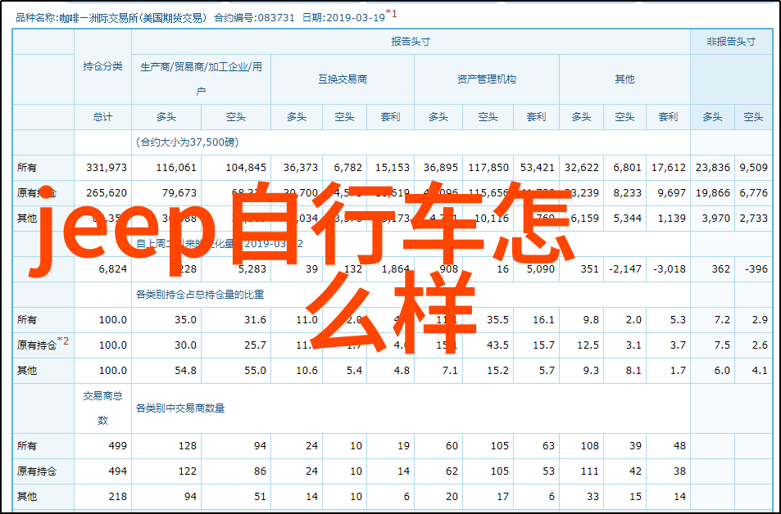Click the 持仓分类 column header
Screen dimensions: 781x514
click(x=102, y=66)
